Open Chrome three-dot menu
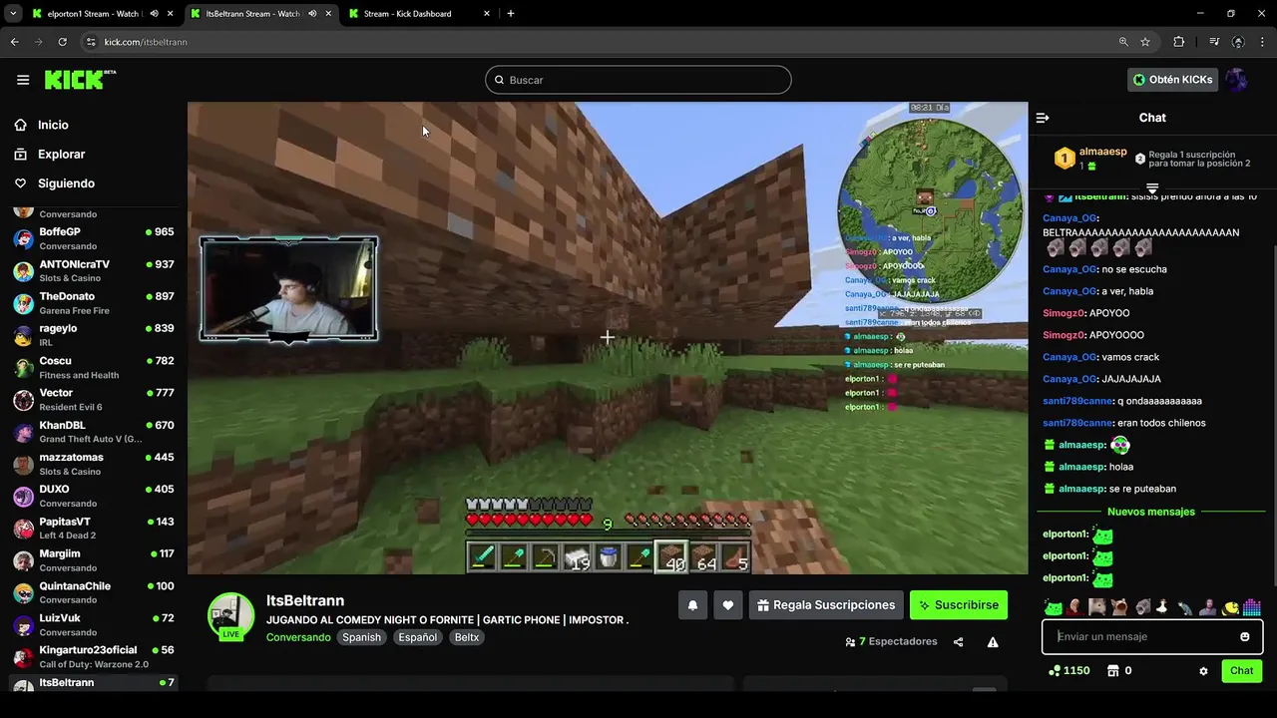 click(x=1263, y=42)
